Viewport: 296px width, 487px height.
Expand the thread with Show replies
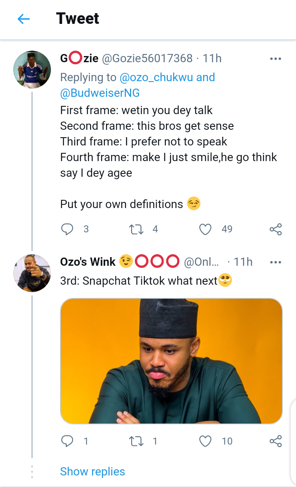coord(92,471)
